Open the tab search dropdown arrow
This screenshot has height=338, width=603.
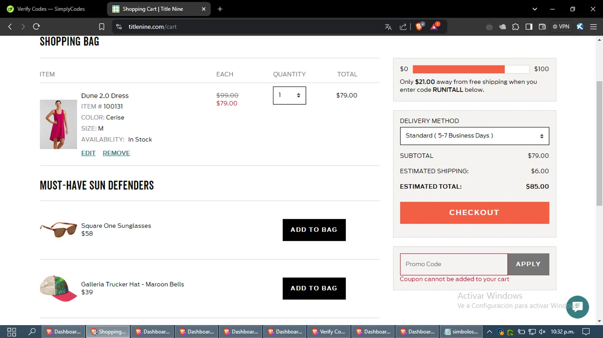point(535,9)
